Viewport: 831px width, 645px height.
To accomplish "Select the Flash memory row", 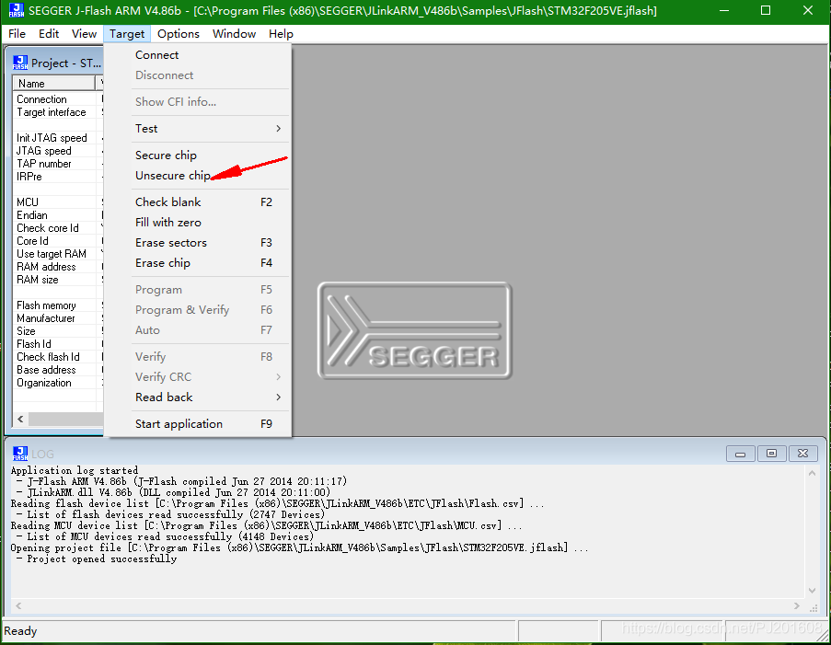I will [x=58, y=305].
